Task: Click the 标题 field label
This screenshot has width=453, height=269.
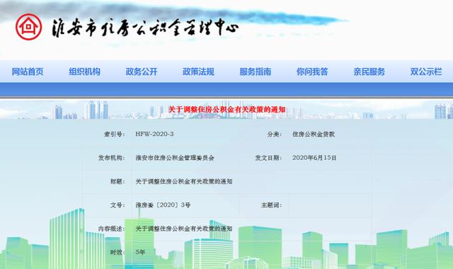Action: click(117, 181)
